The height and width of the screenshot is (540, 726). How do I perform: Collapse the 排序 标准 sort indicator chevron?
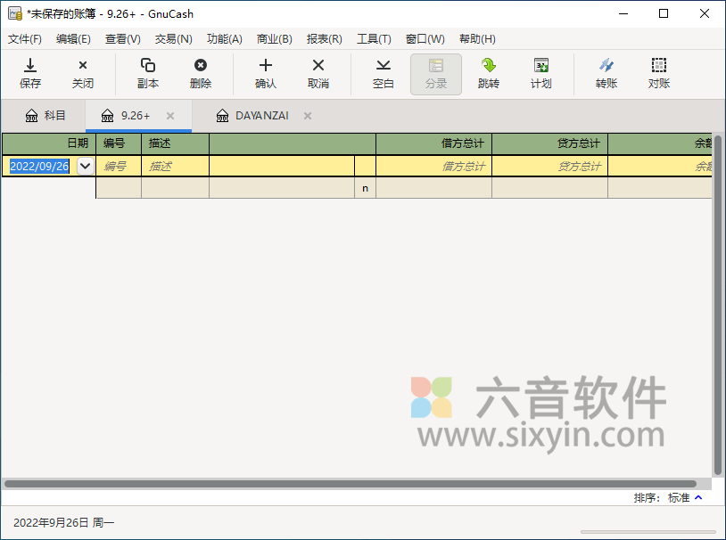tap(698, 497)
